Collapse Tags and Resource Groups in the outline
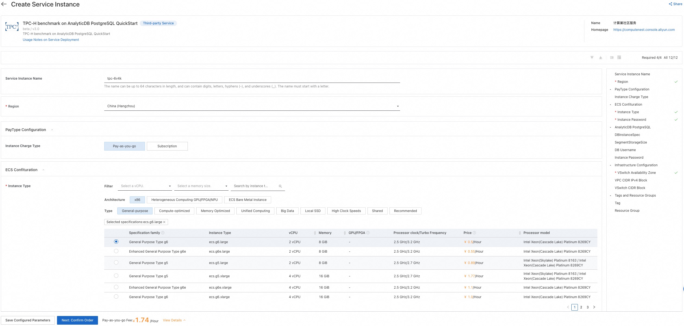684x326 pixels. [610, 195]
